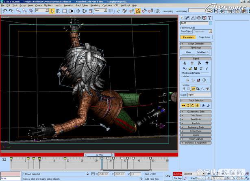Click Select and Manipulate icon

pyautogui.click(x=118, y=11)
